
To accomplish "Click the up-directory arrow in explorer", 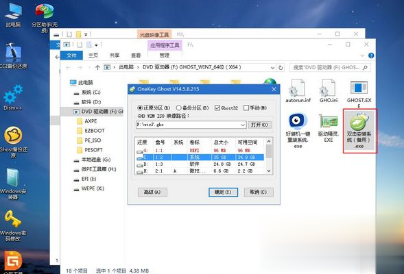I will [x=97, y=68].
